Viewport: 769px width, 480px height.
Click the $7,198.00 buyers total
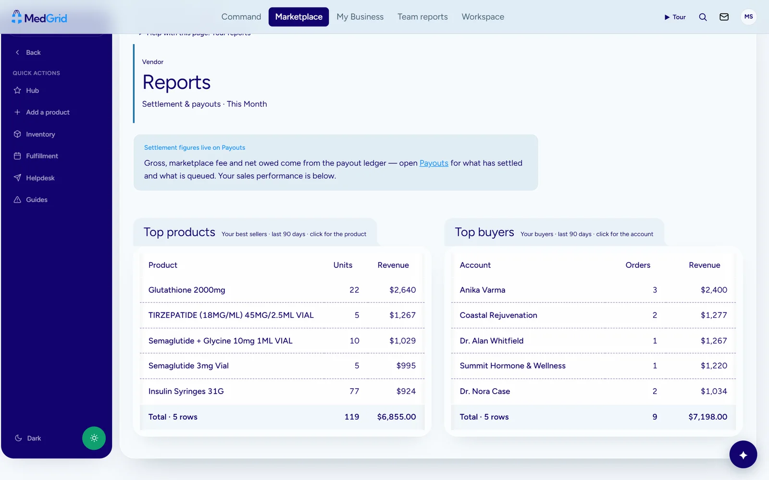(x=707, y=417)
